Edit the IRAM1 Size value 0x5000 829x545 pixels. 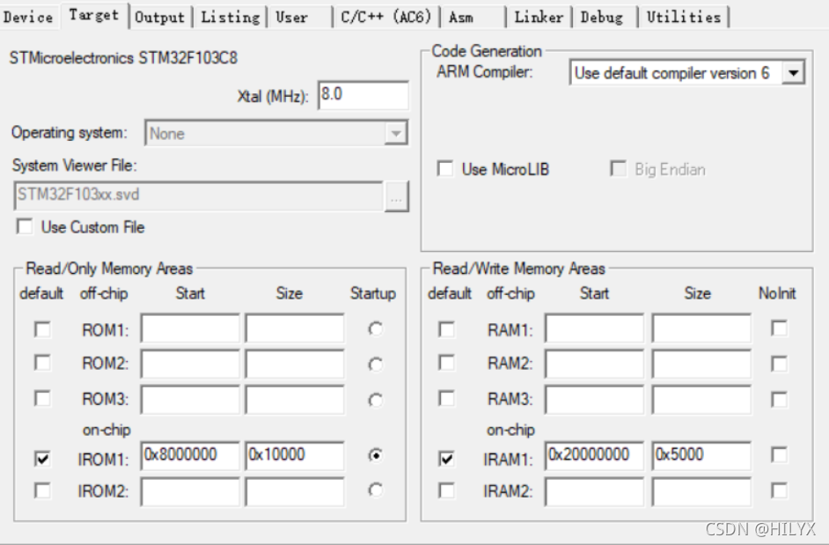pos(701,455)
